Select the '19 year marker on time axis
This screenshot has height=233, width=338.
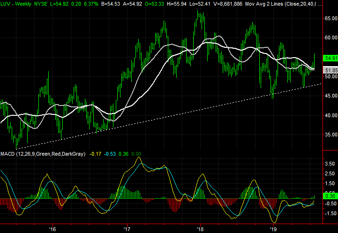click(x=274, y=229)
